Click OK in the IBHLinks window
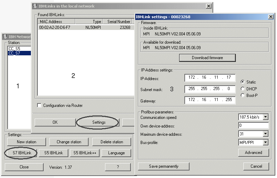Viewport: 277px width, 178px height. (x=55, y=122)
